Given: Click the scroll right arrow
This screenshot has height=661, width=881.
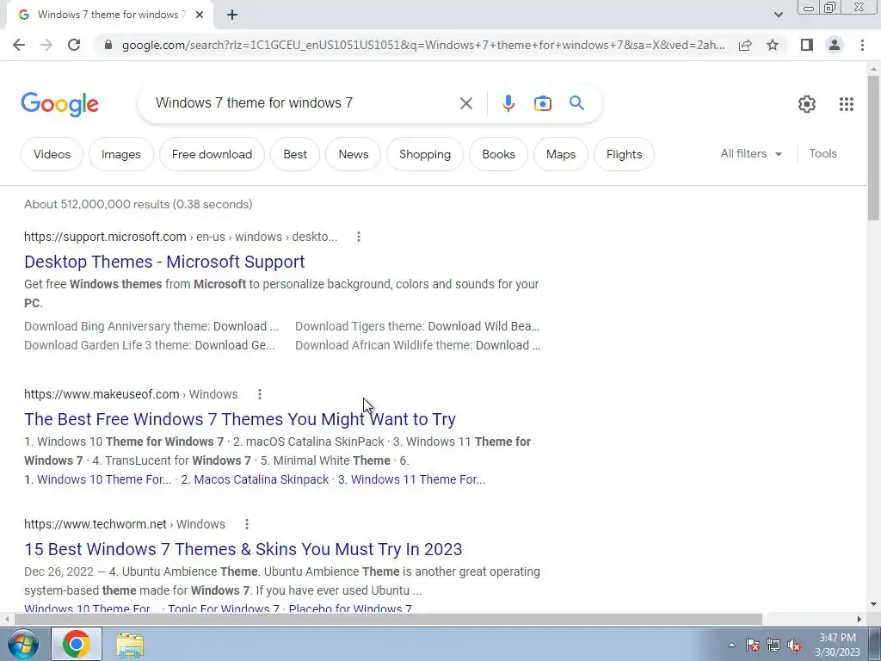Looking at the screenshot, I should (x=859, y=620).
